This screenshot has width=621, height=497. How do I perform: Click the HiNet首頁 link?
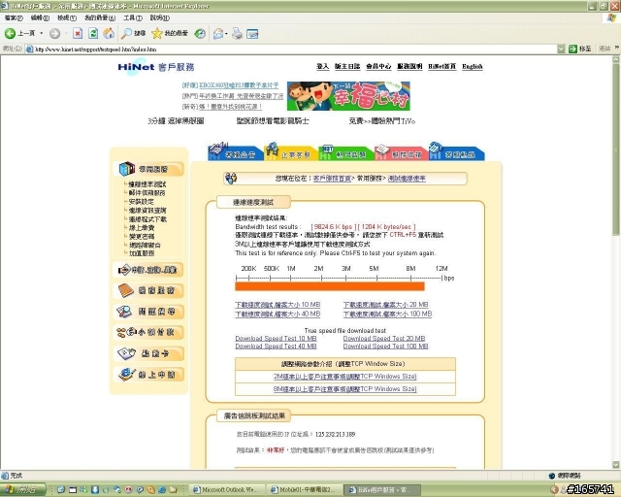click(x=442, y=67)
